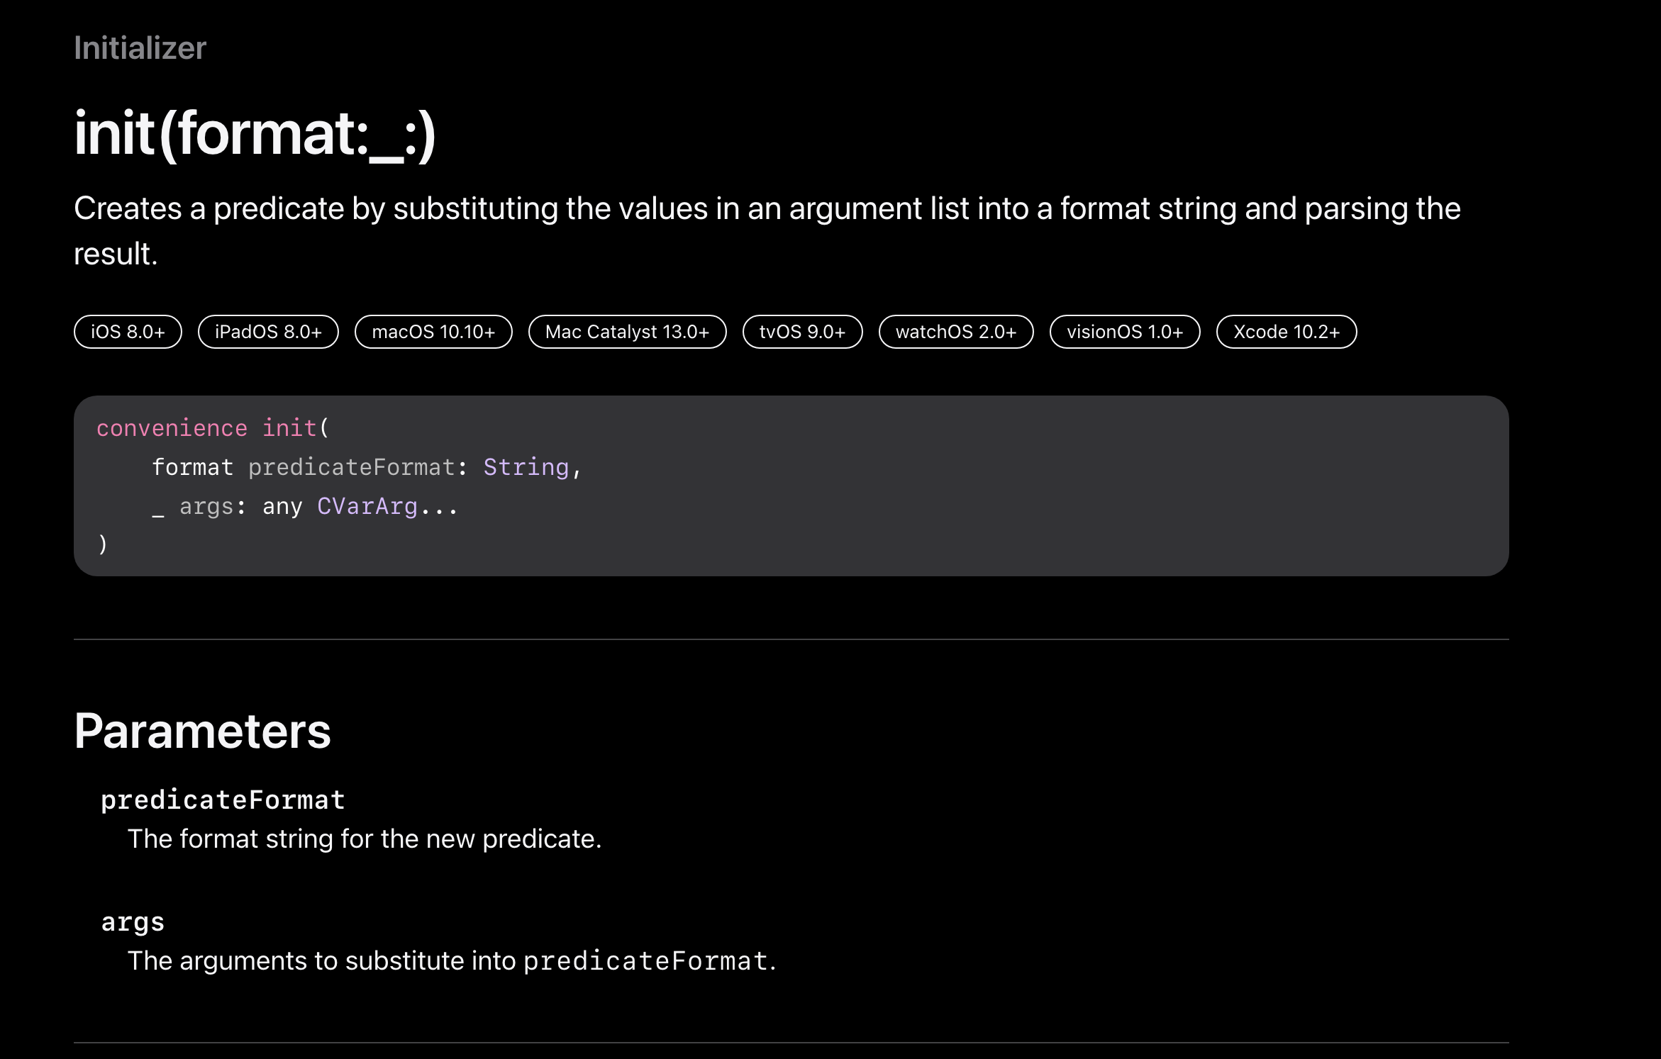Click the Initializer eyebrow label
The height and width of the screenshot is (1059, 1661).
[140, 48]
